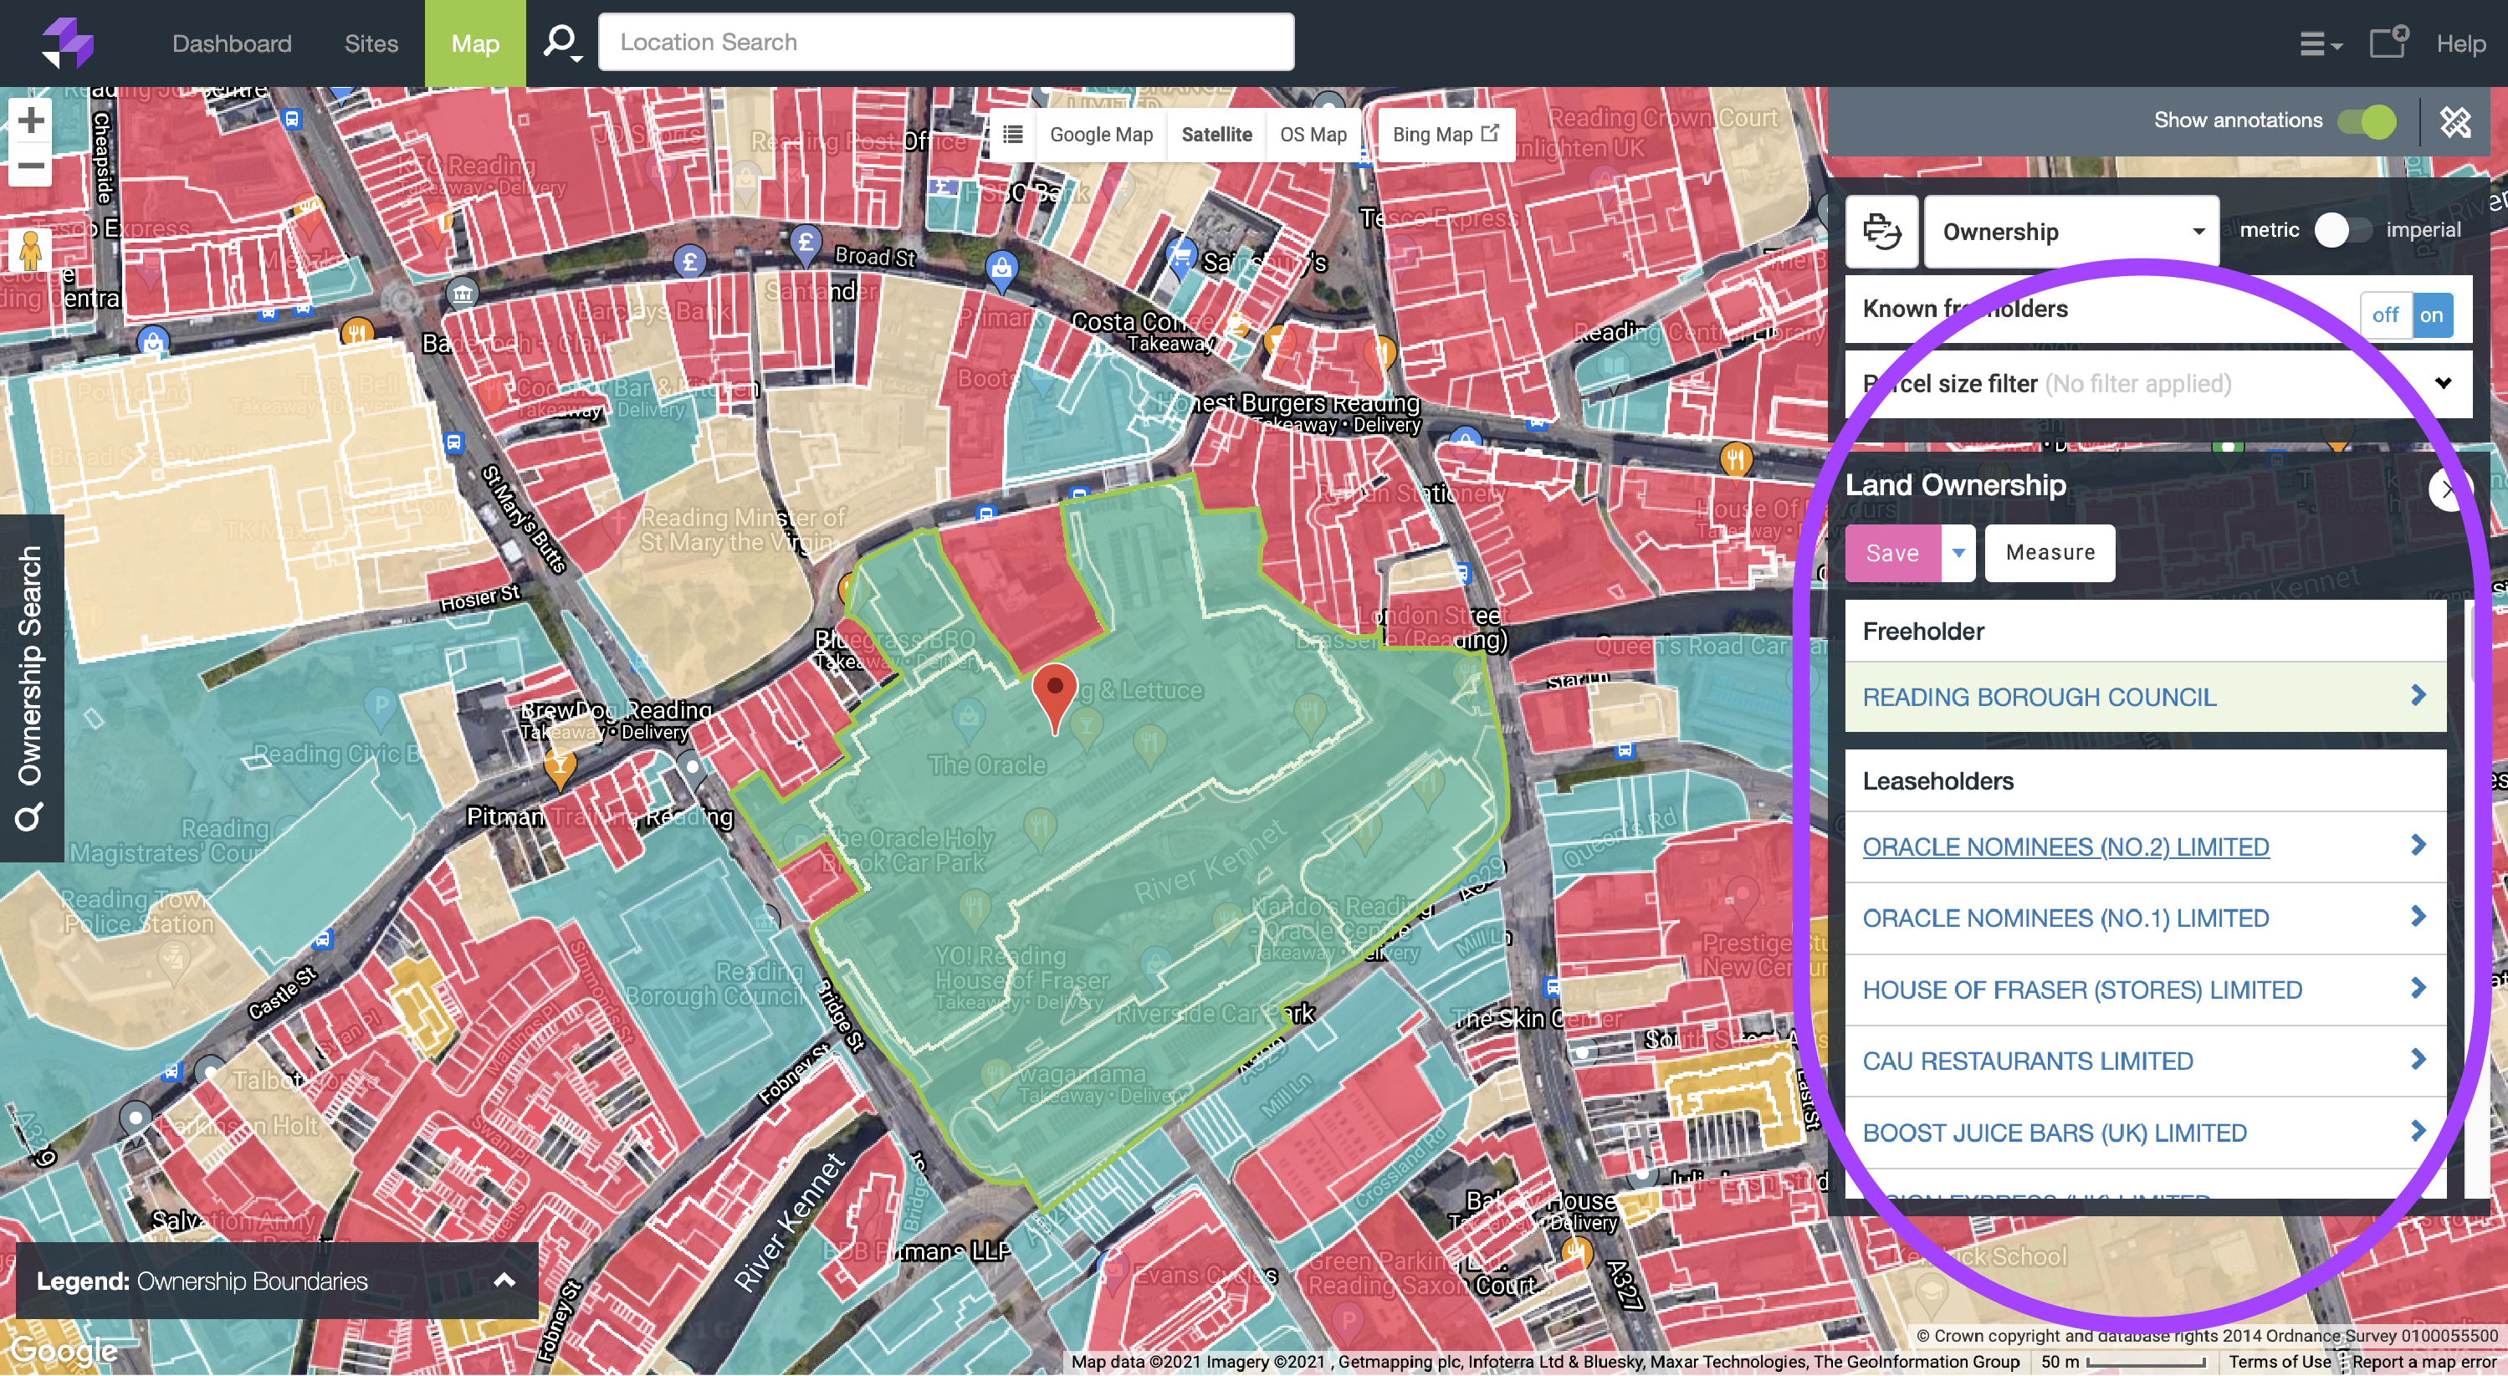Switch to OS Map view

point(1313,135)
